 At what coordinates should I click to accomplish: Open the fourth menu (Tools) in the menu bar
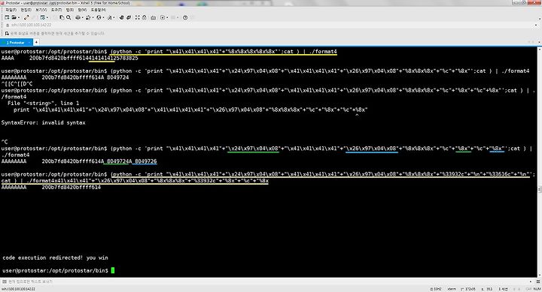(x=56, y=10)
